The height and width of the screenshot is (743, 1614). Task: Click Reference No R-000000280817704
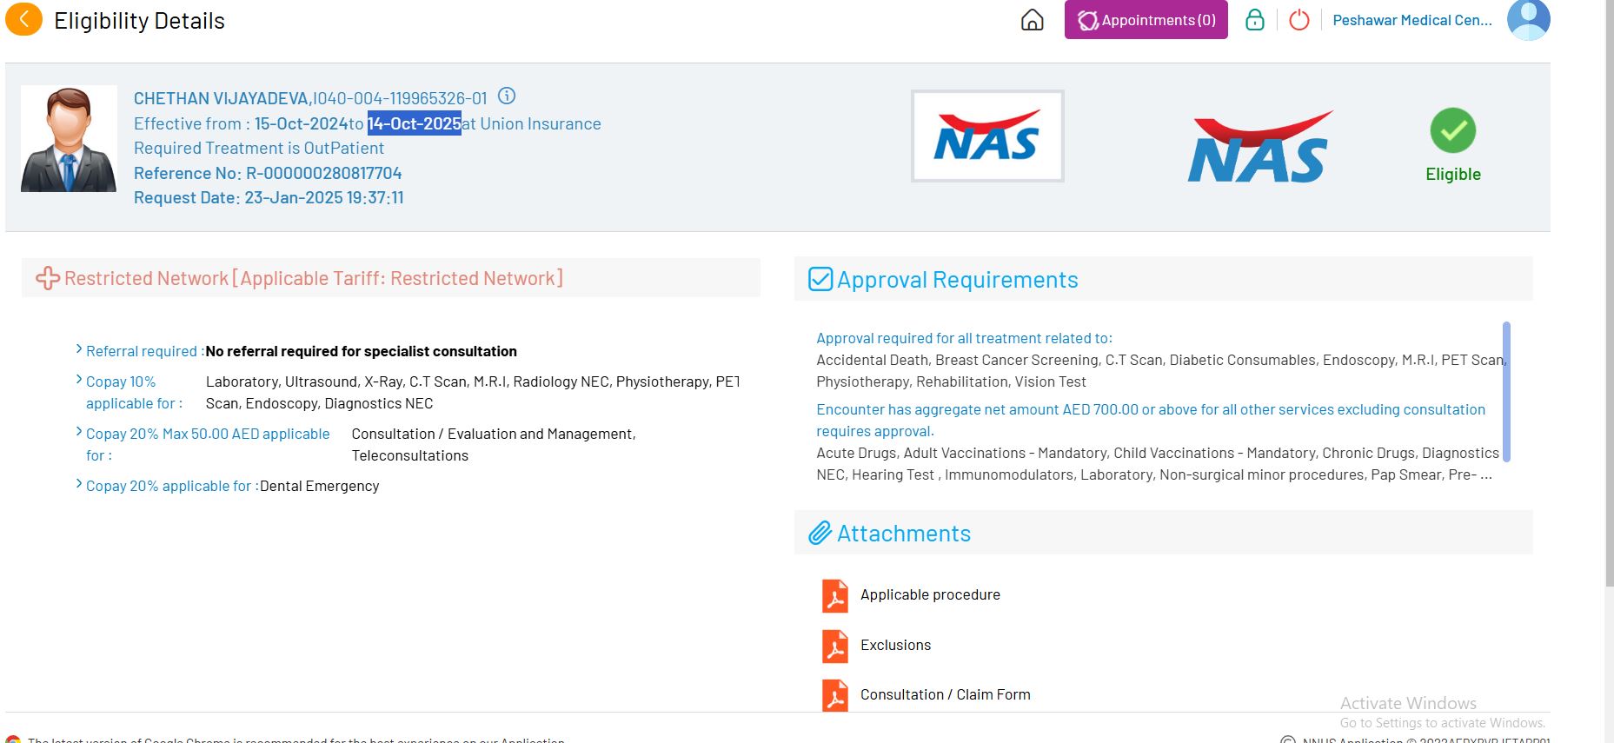coord(268,173)
